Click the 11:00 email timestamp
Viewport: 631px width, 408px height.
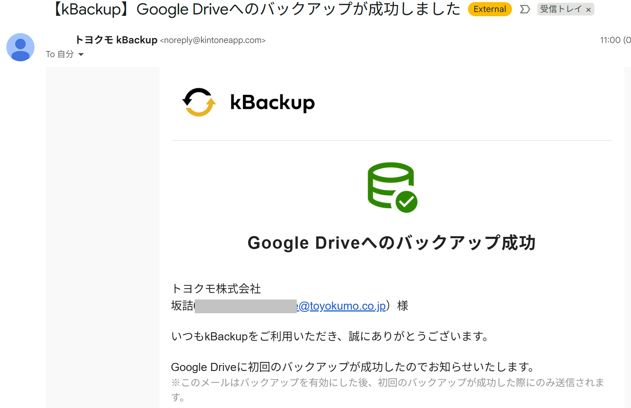tap(610, 40)
